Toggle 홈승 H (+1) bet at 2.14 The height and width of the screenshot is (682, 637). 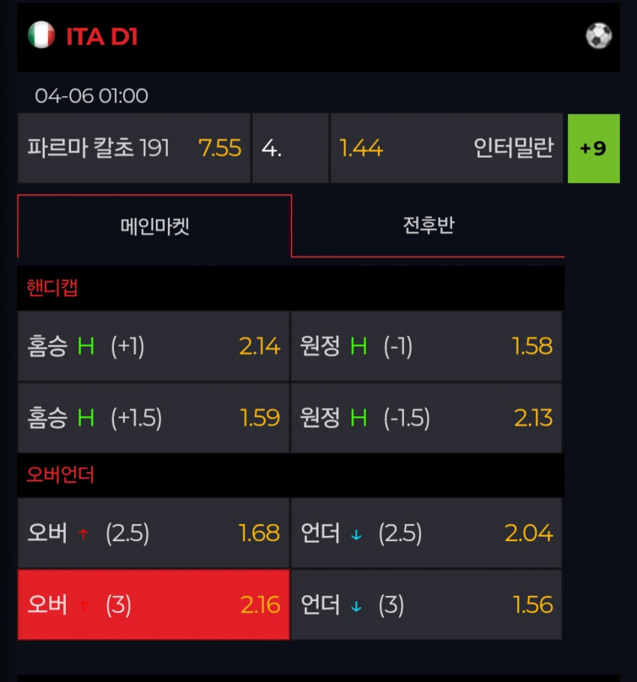[x=154, y=346]
